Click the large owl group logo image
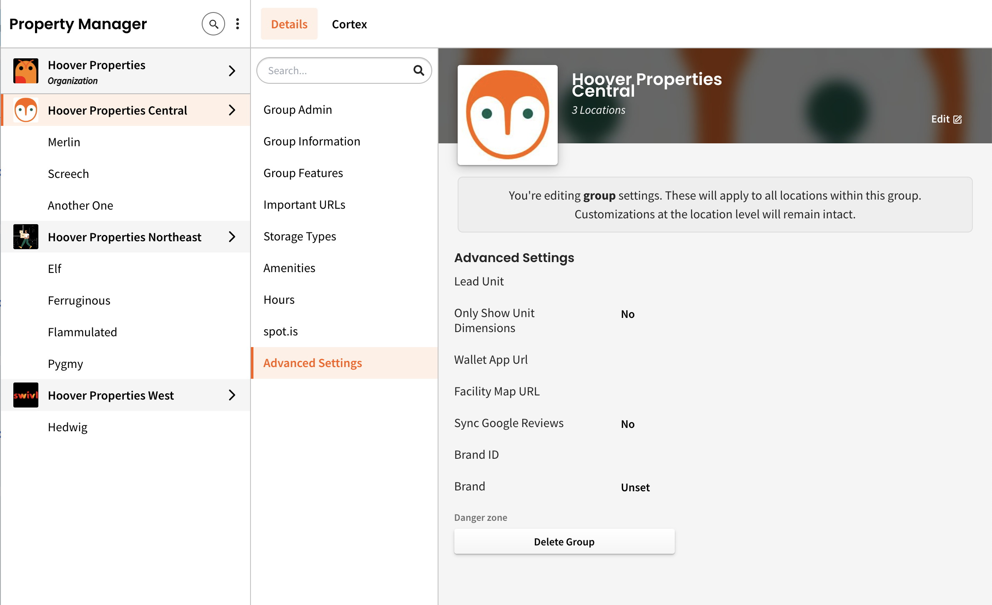 tap(507, 115)
